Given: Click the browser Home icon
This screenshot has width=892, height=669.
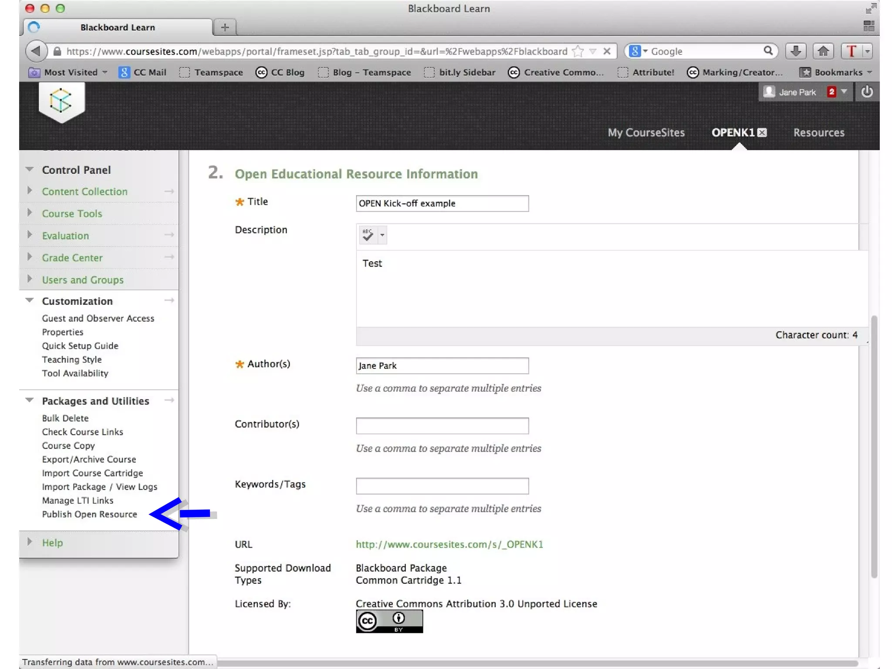Looking at the screenshot, I should click(x=823, y=51).
